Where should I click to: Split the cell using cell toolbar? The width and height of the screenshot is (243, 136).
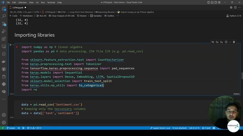[226, 42]
